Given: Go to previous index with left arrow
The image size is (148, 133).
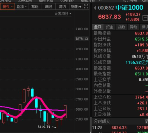Looking at the screenshot, I should [95, 8].
